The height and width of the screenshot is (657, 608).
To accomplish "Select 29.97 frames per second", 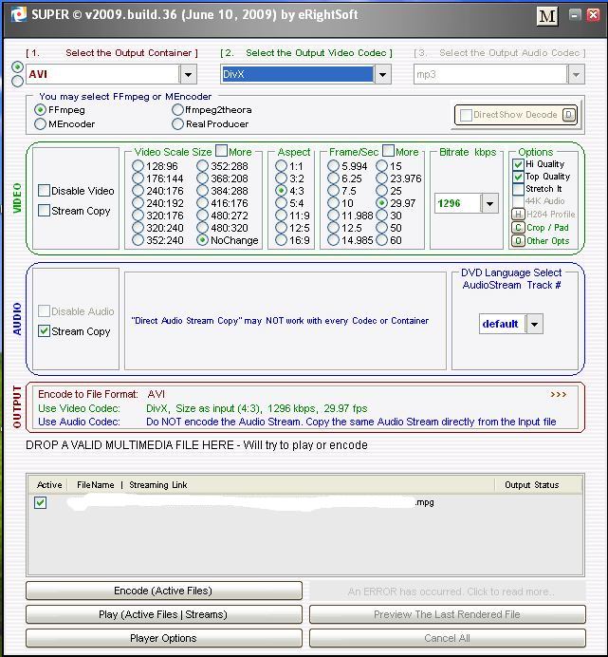I will click(381, 203).
